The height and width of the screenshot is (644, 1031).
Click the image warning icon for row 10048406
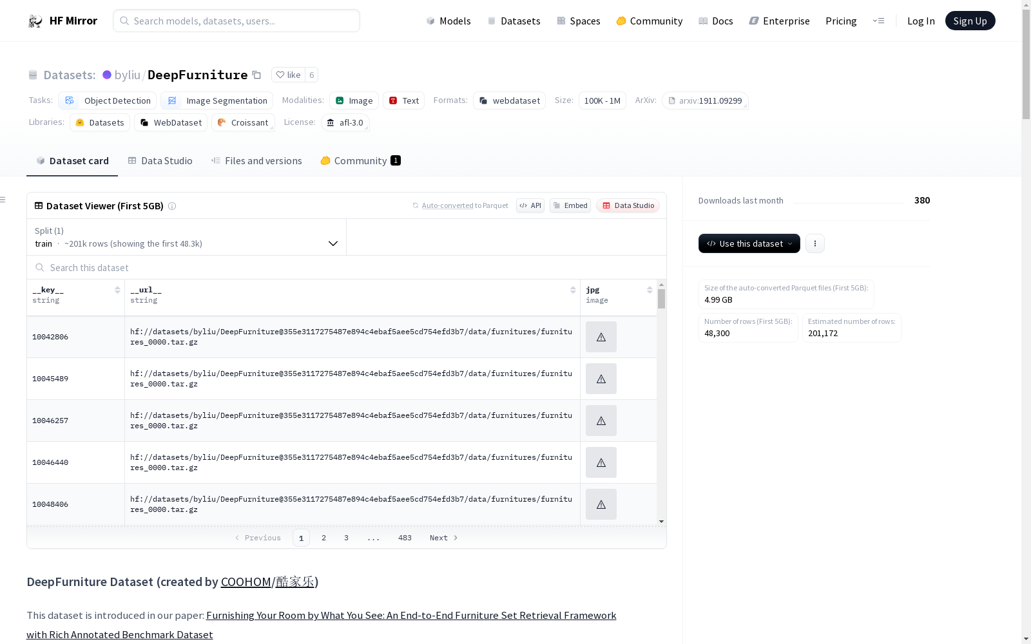click(601, 504)
